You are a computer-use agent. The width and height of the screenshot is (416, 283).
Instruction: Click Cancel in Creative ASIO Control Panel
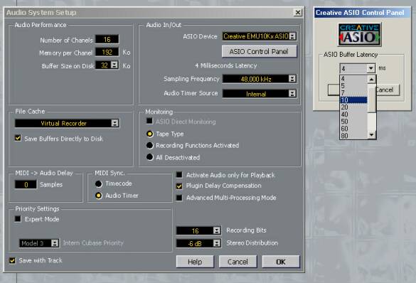point(388,90)
